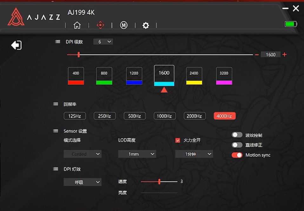Click the cyan color bar under 1600
Viewport: 304px width, 211px height.
[164, 84]
